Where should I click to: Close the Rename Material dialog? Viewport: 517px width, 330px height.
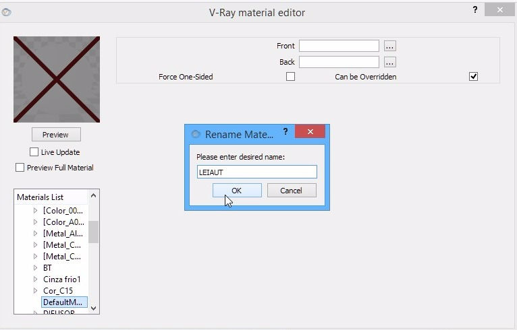tap(310, 131)
